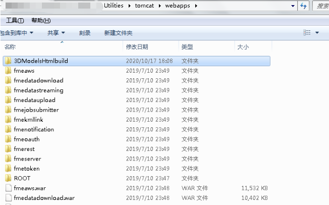Go to Utilities in the address path

114,6
